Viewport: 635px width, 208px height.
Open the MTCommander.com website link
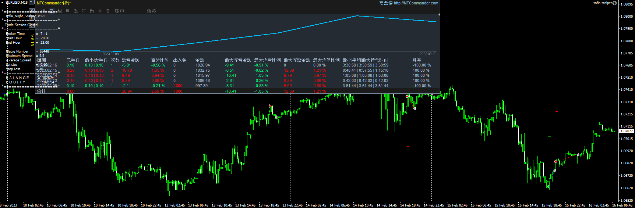click(416, 3)
